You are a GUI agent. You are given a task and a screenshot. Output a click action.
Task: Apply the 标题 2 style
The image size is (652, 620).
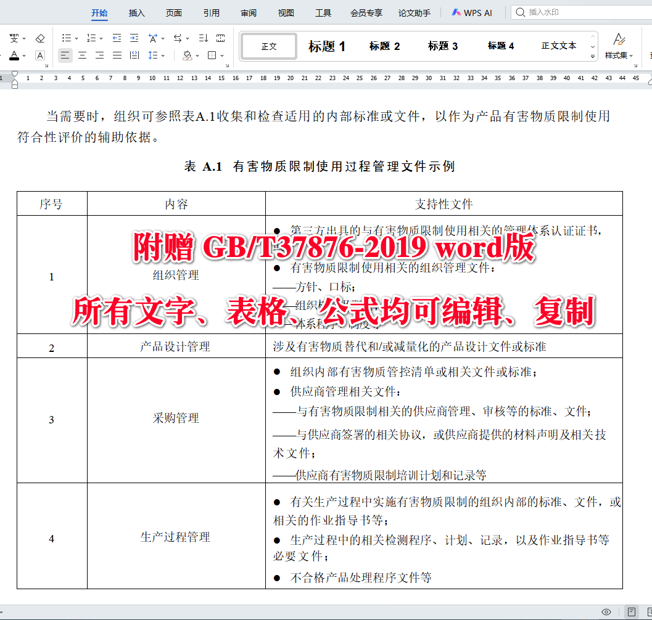click(385, 46)
